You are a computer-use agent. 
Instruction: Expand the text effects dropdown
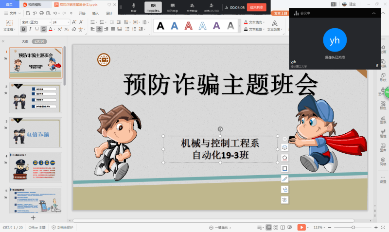pos(282,29)
